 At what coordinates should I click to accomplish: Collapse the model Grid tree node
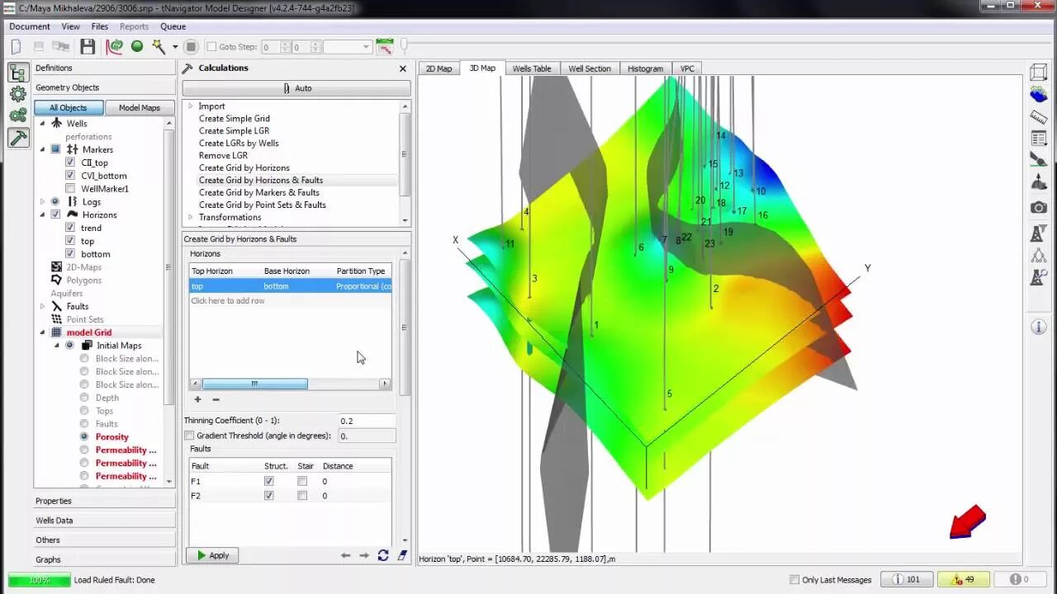point(43,332)
